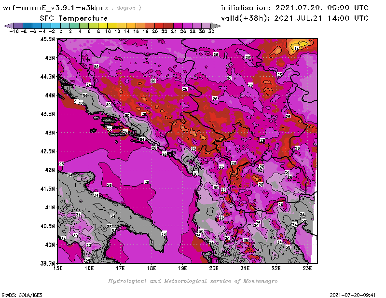Click the "39.5N" latitude label
This screenshot has height=298, width=386.
(x=48, y=263)
